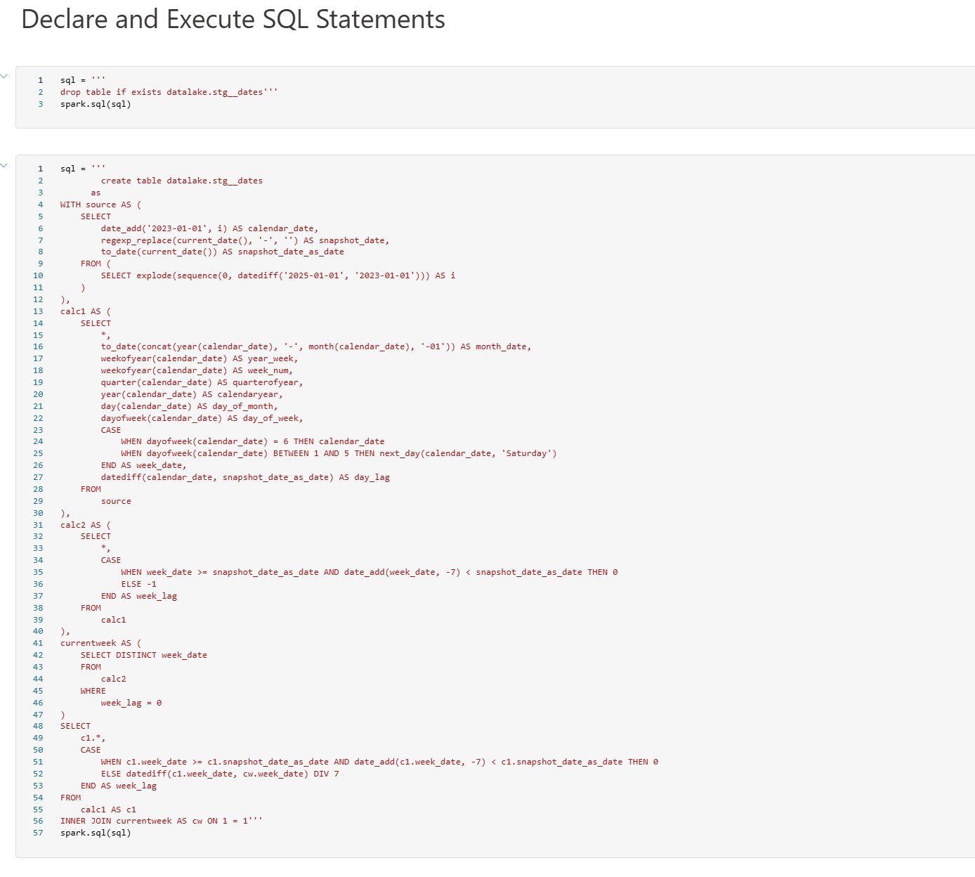The image size is (975, 877).
Task: Place cursor on regexp_replace(current_date() line
Action: (x=244, y=240)
